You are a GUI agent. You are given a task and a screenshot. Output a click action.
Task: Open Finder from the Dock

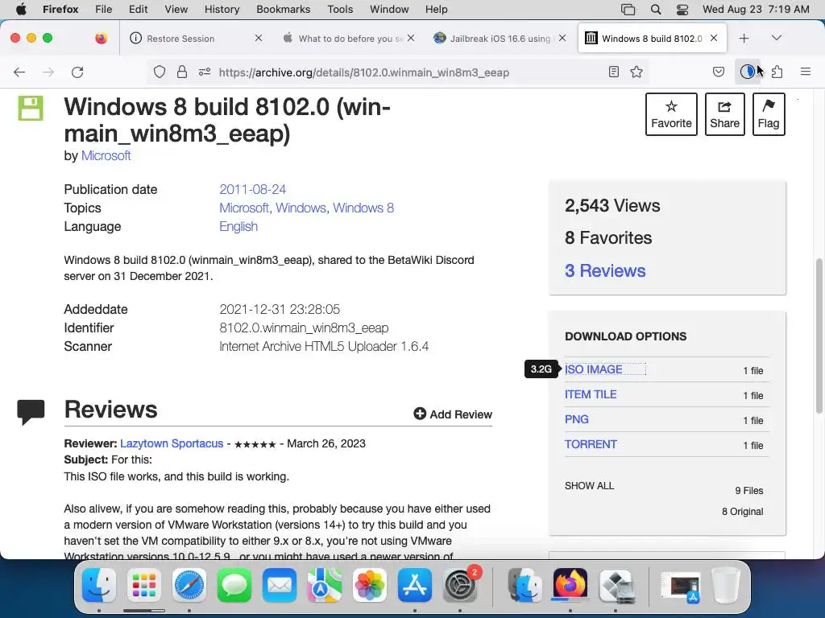(99, 585)
